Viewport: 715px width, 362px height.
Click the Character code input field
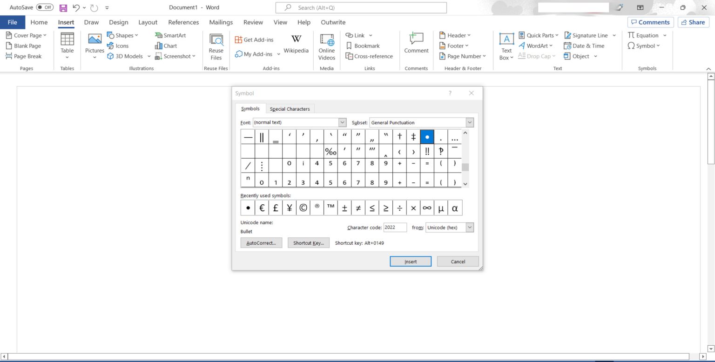[x=395, y=228]
